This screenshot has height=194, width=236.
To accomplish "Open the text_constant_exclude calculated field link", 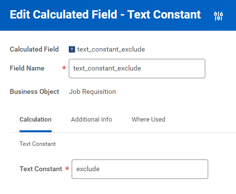I will click(111, 49).
